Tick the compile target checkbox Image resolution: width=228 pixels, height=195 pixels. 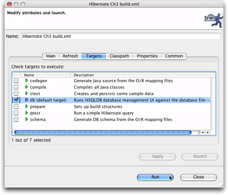pyautogui.click(x=16, y=87)
